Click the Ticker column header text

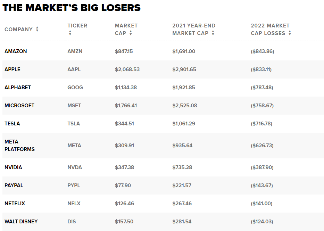click(77, 26)
